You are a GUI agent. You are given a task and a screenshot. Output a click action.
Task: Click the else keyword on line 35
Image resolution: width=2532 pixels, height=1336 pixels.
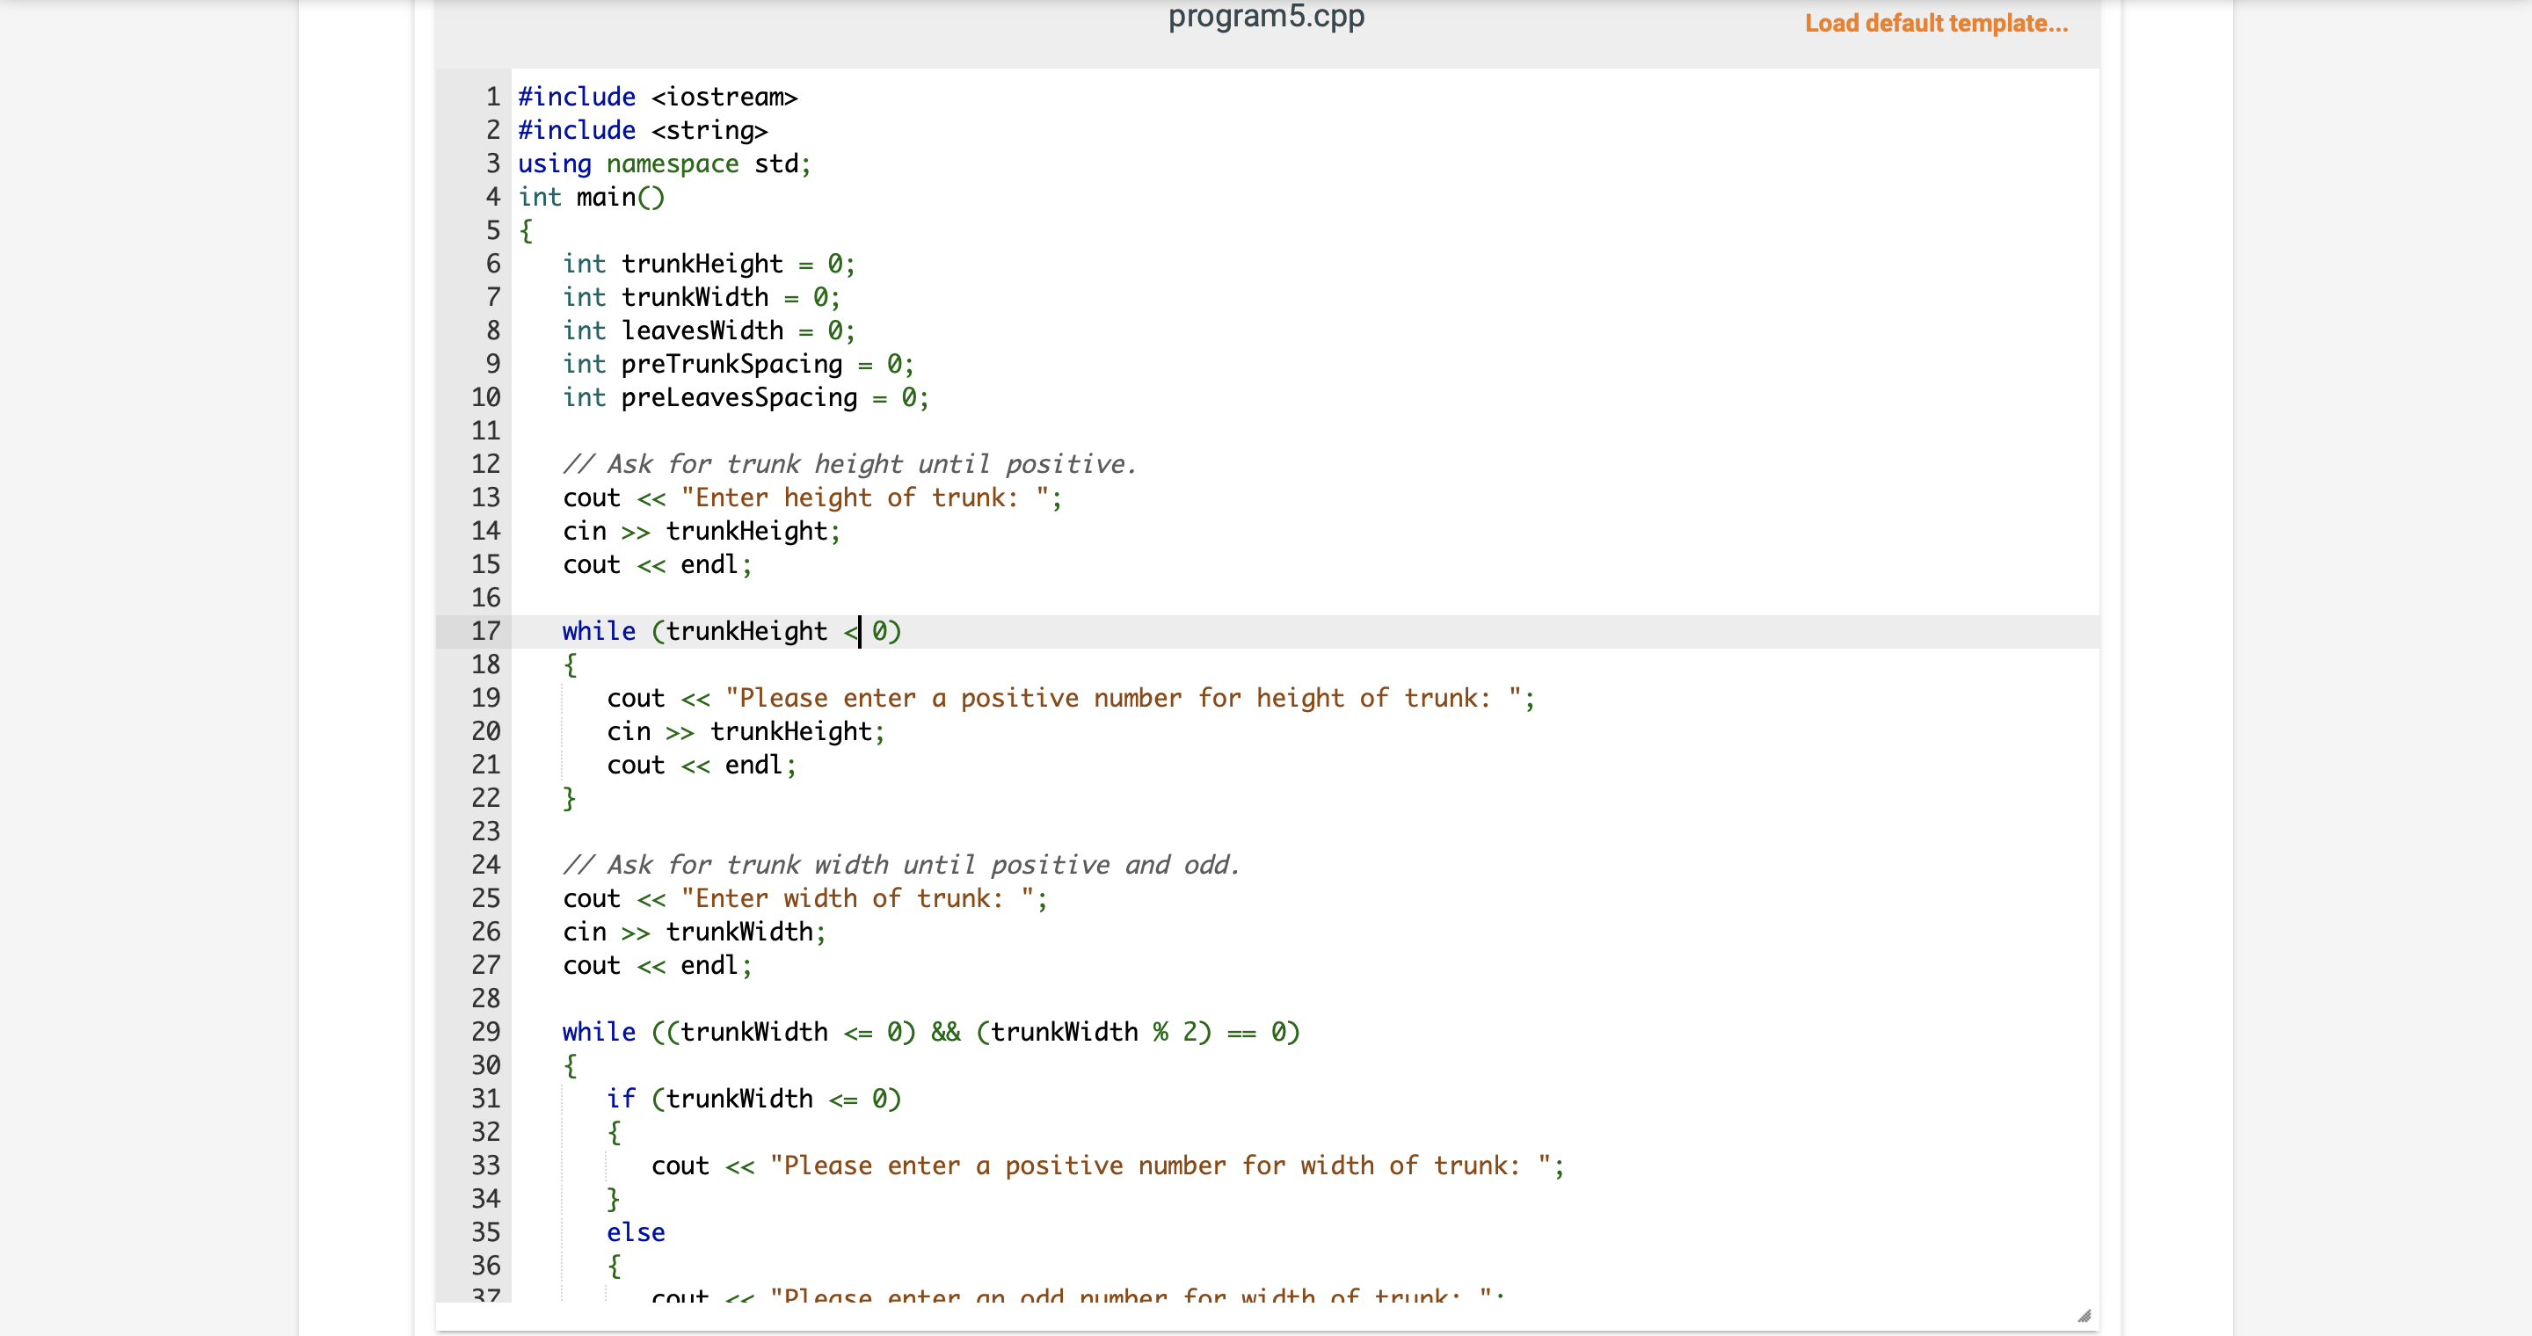pos(636,1232)
